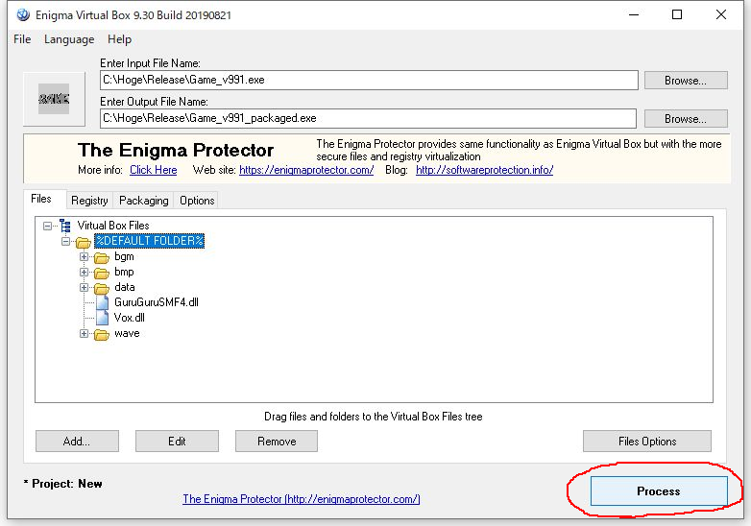Click the GuruGuruSMF4.dll file icon
The image size is (751, 526).
[x=103, y=302]
